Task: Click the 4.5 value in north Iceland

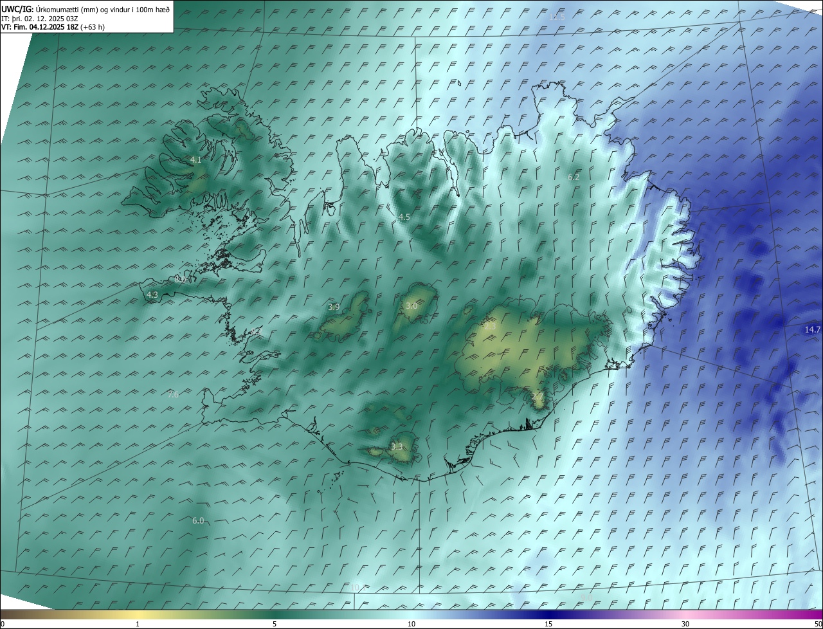Action: pyautogui.click(x=404, y=217)
